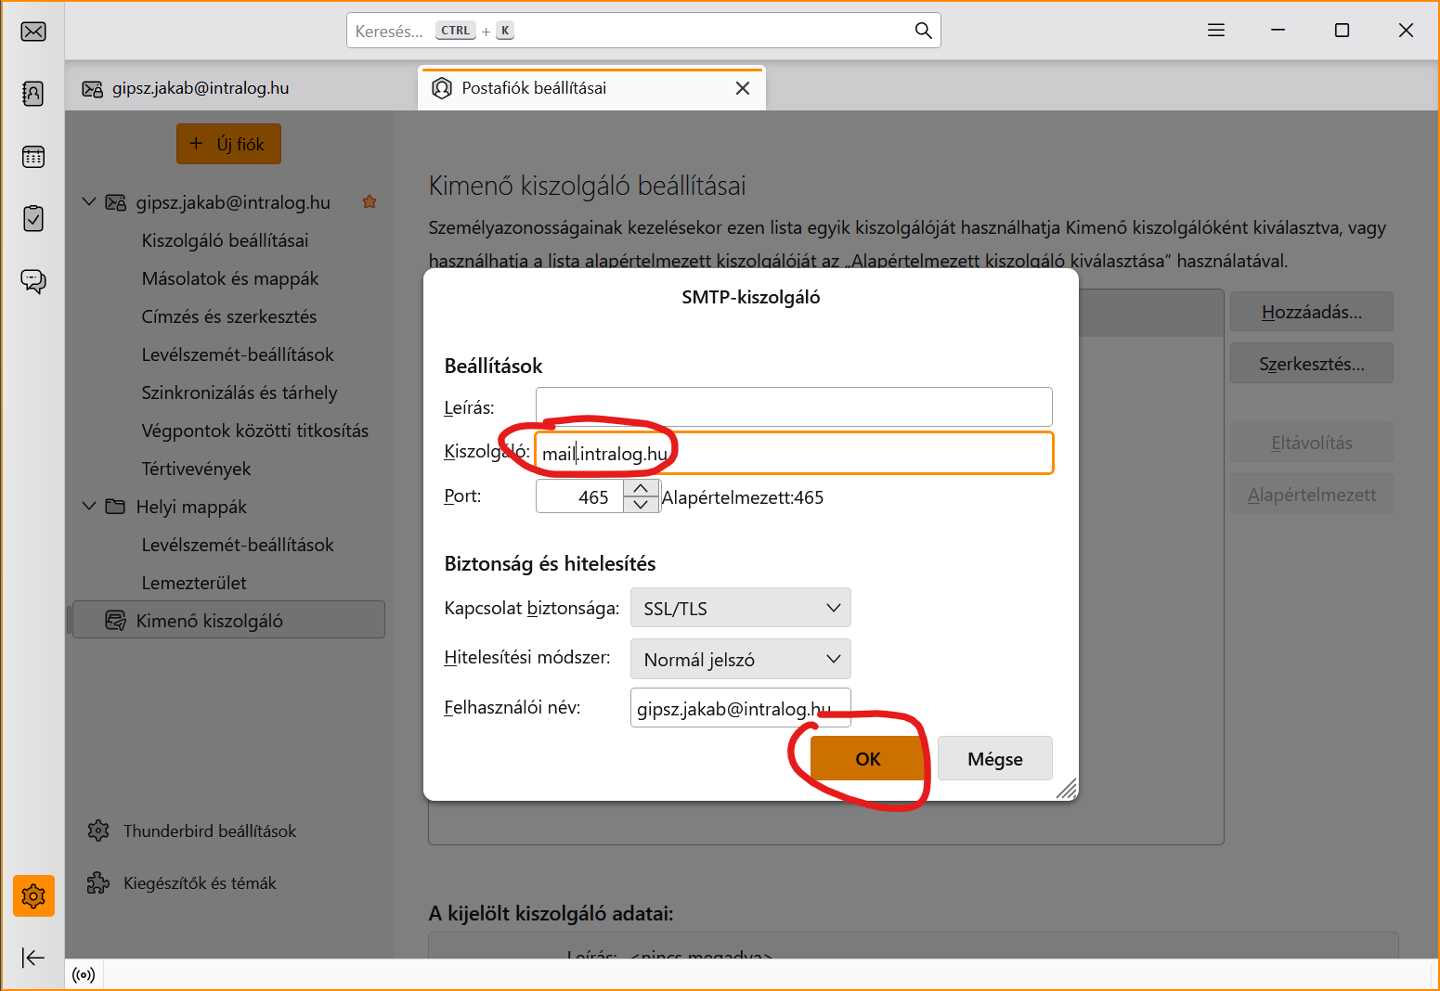Click the Leírás description input field
1440x991 pixels.
click(793, 407)
